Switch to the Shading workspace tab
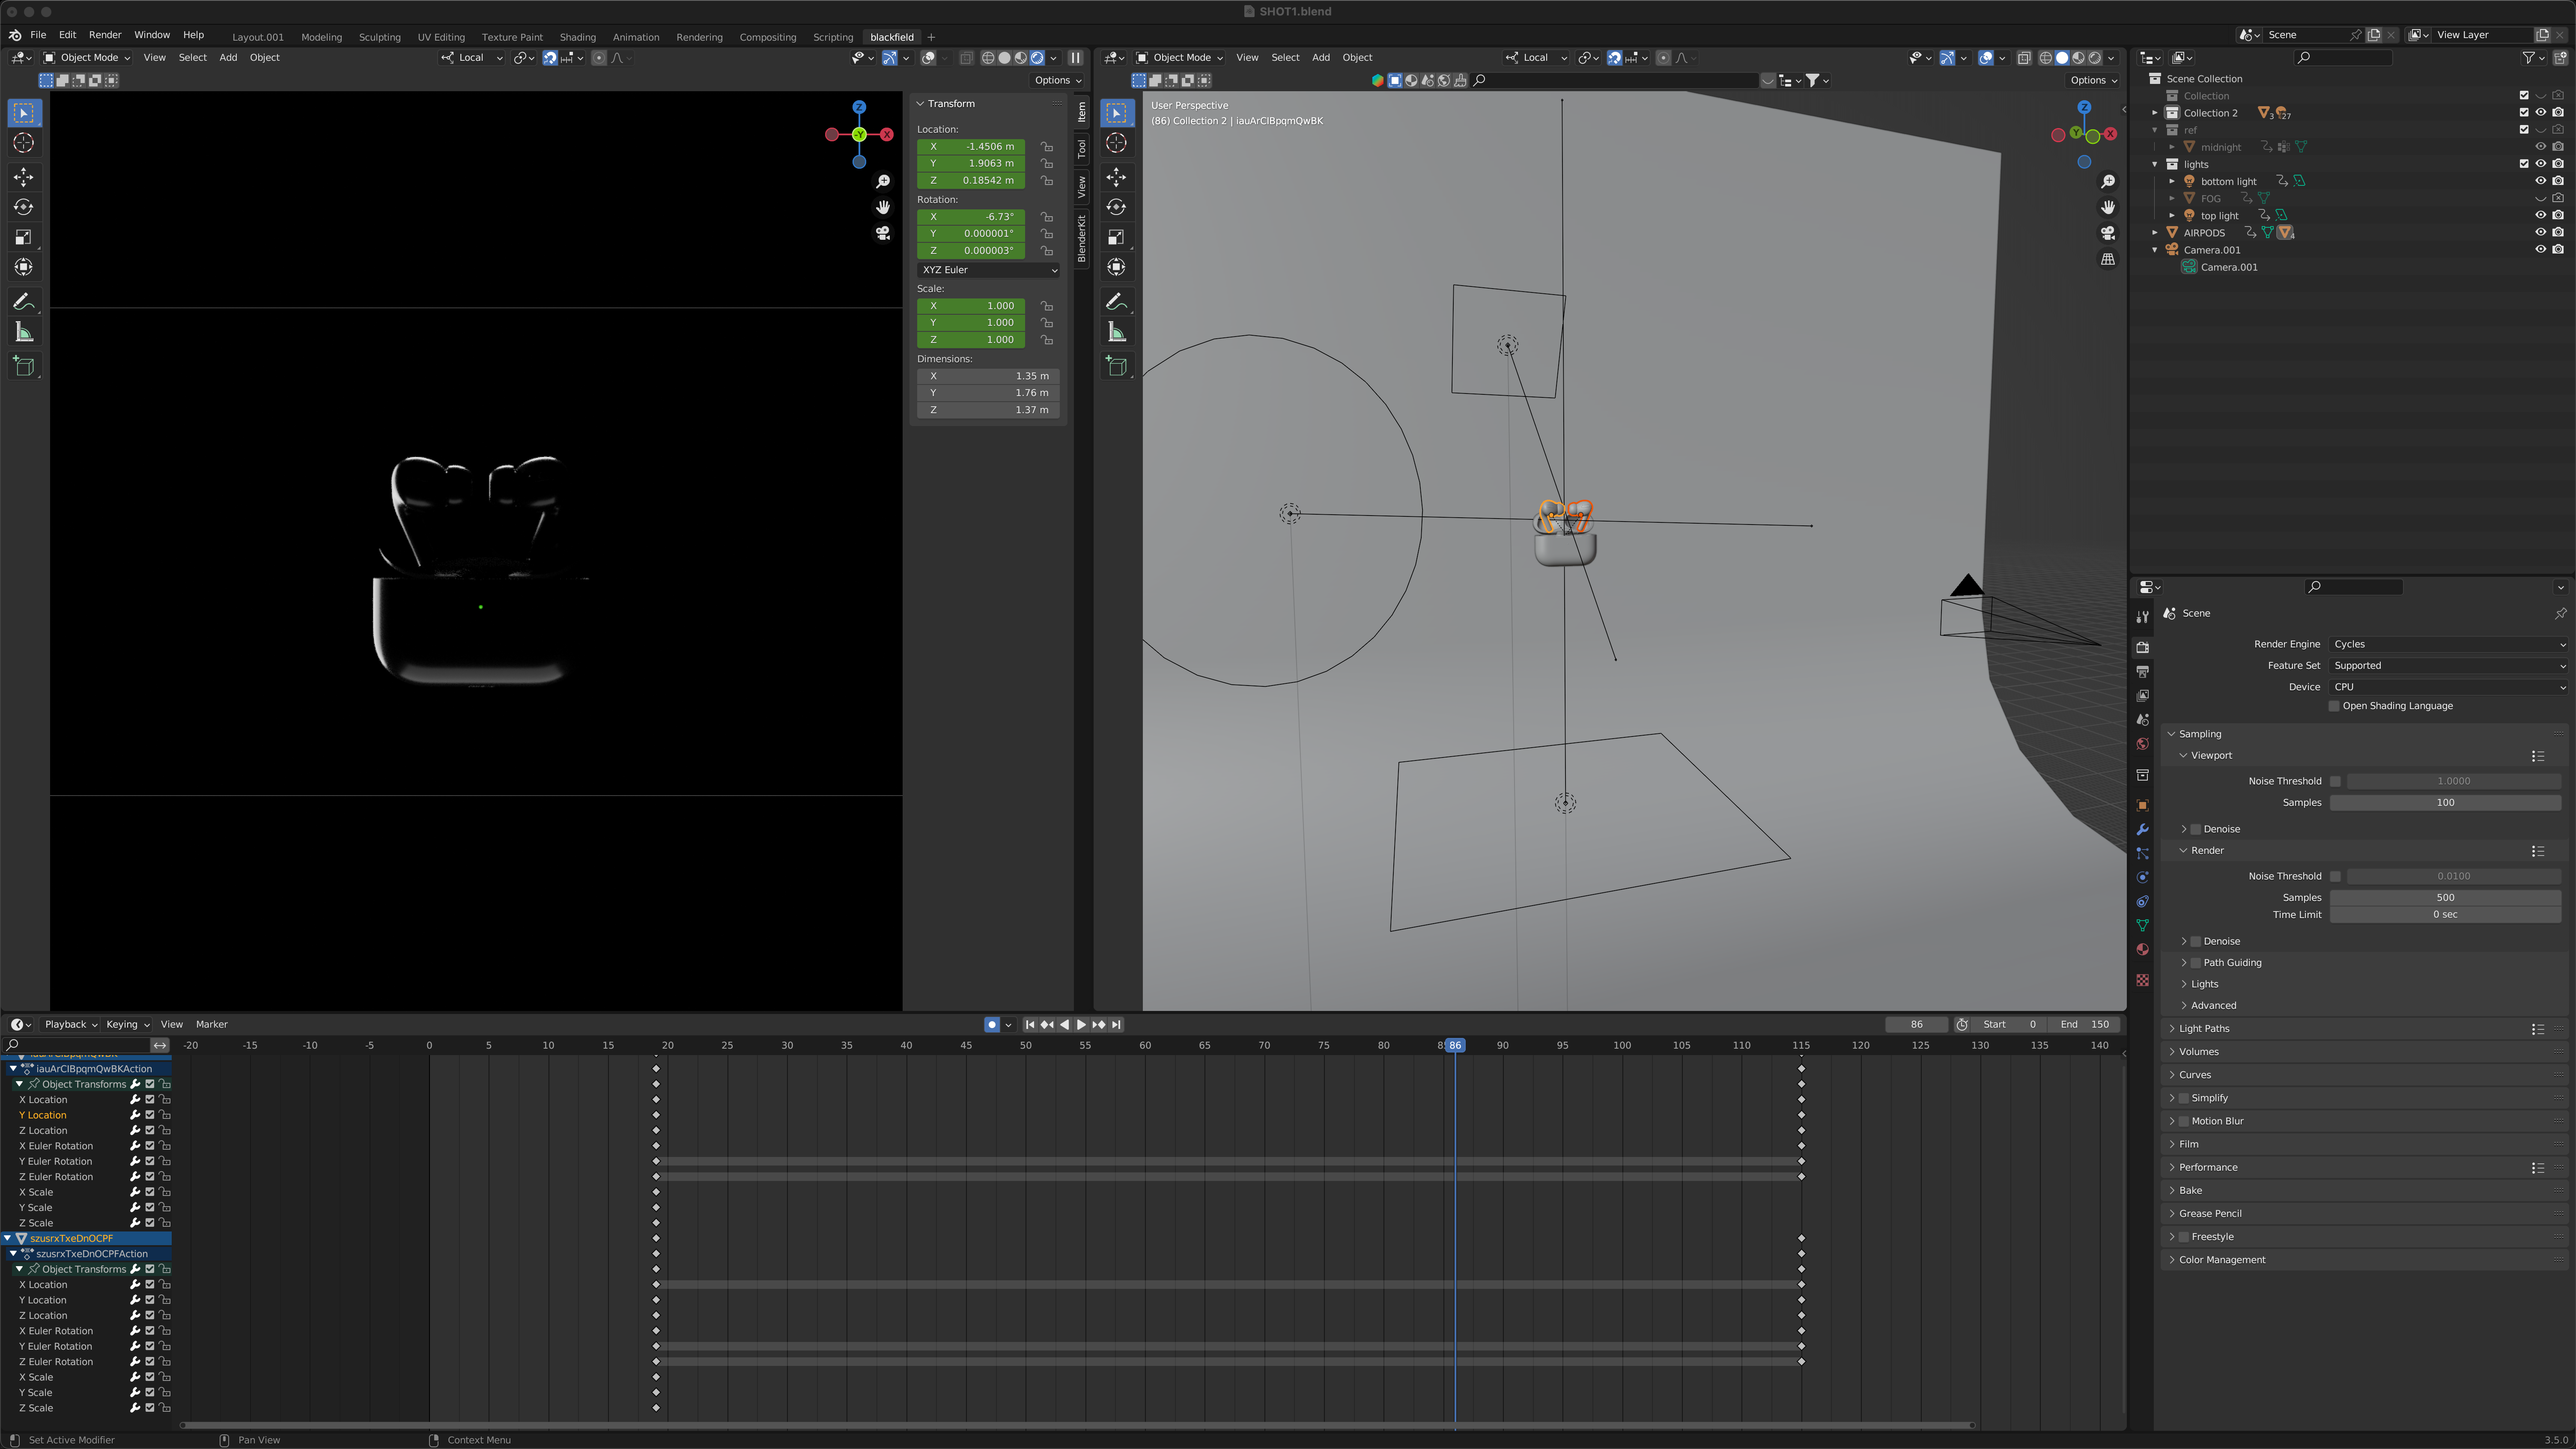Viewport: 2576px width, 1449px height. pos(577,37)
